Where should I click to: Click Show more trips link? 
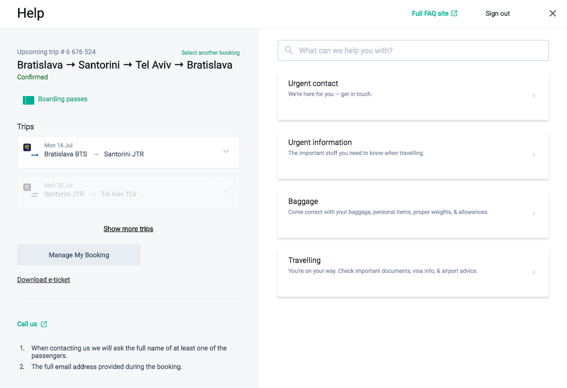[x=128, y=229]
